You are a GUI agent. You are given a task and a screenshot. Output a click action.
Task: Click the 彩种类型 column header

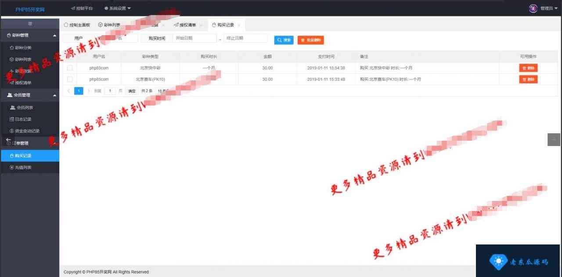point(150,57)
